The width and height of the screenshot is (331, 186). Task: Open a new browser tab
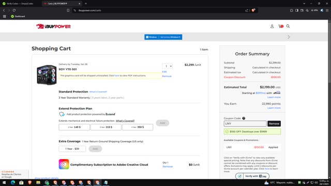pyautogui.click(x=86, y=4)
